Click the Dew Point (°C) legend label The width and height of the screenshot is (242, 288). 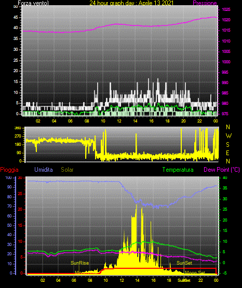click(222, 170)
